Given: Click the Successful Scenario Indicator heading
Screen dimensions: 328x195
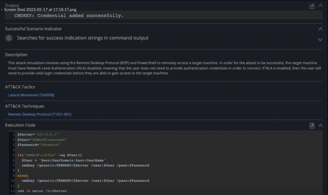Looking at the screenshot, I should coord(33,29).
